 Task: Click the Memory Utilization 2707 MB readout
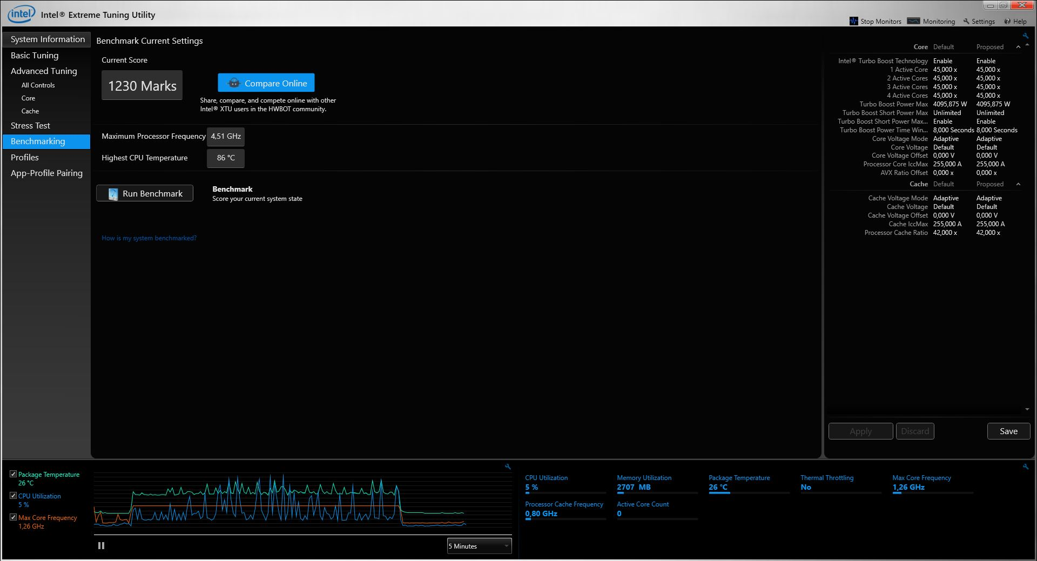coord(657,483)
